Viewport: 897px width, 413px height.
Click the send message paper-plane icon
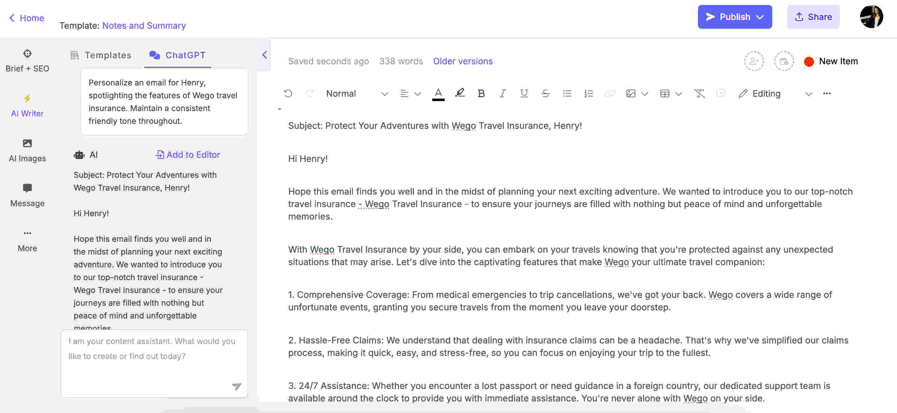236,386
